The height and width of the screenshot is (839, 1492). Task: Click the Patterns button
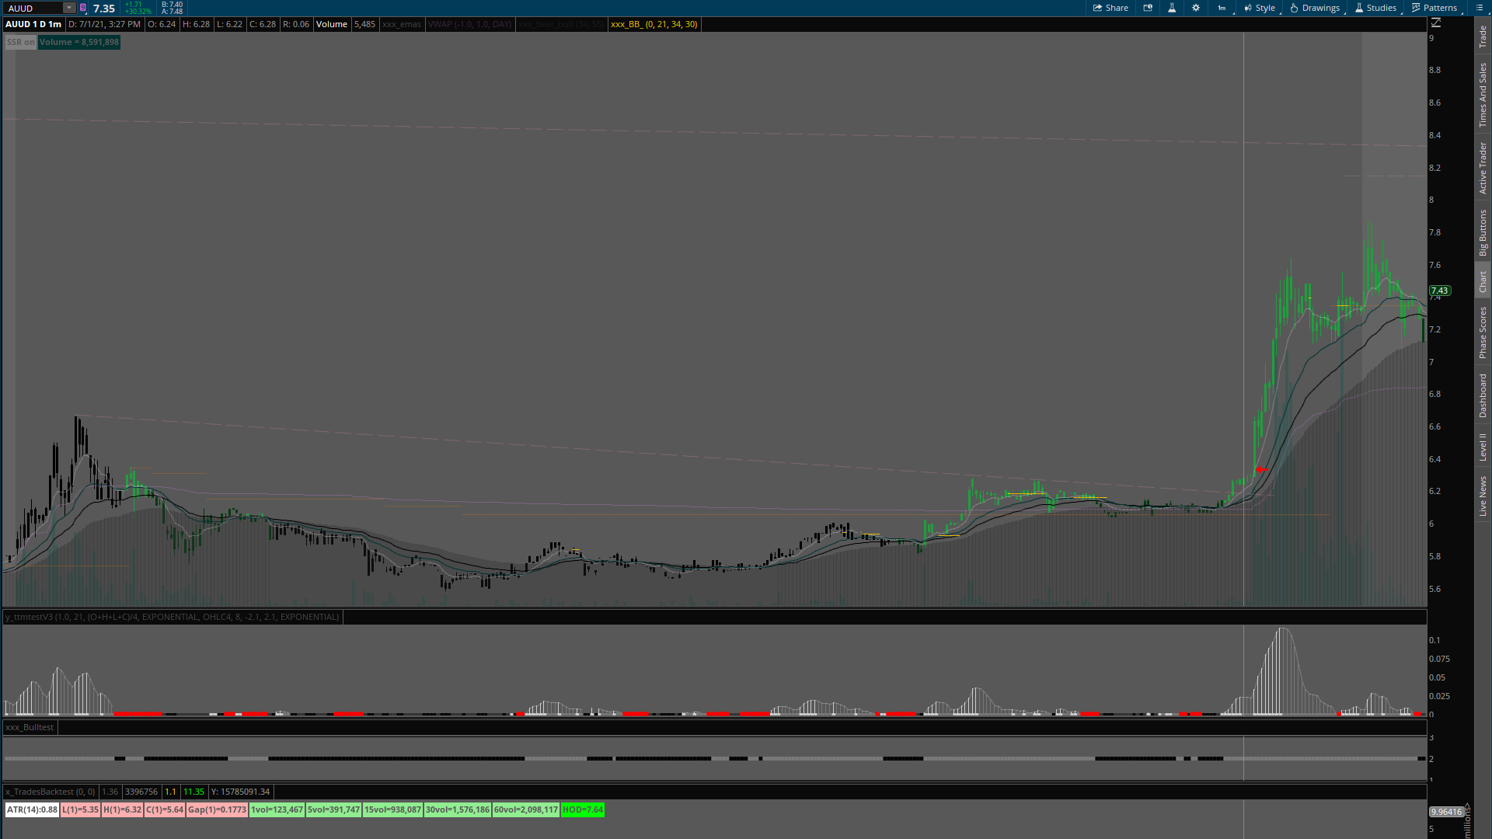click(x=1434, y=8)
